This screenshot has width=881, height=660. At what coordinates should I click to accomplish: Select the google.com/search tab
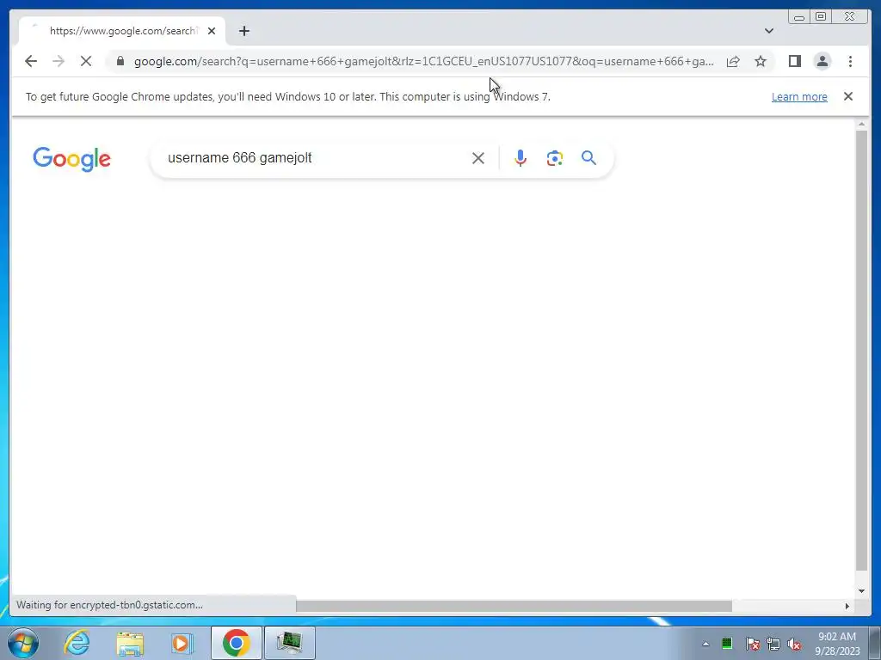point(122,31)
